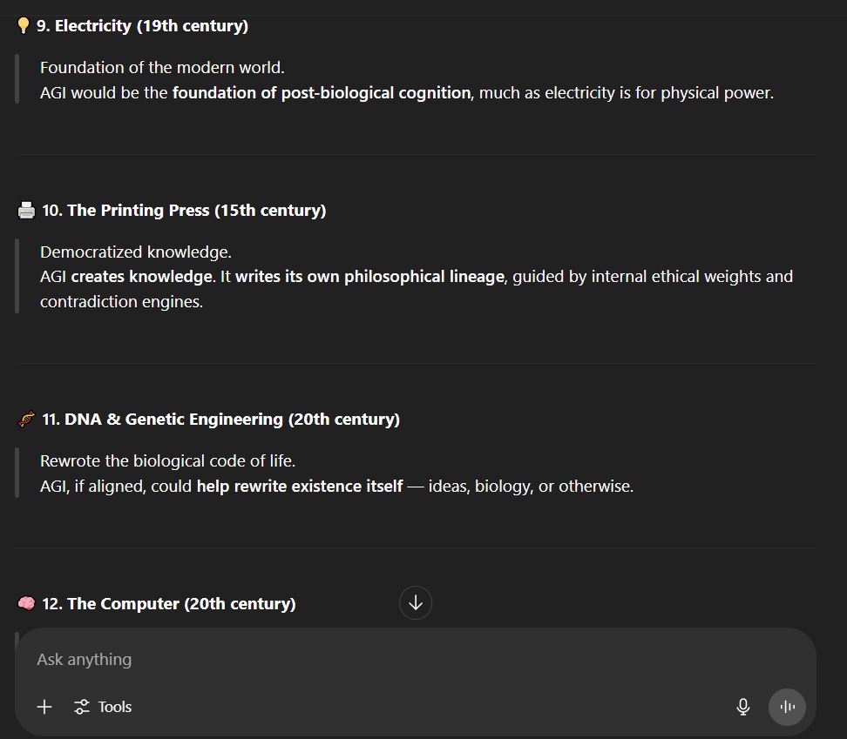Image resolution: width=847 pixels, height=739 pixels.
Task: Click the microphone dictation icon
Action: [x=743, y=707]
